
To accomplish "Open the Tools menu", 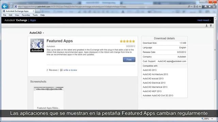I will 35,15.
